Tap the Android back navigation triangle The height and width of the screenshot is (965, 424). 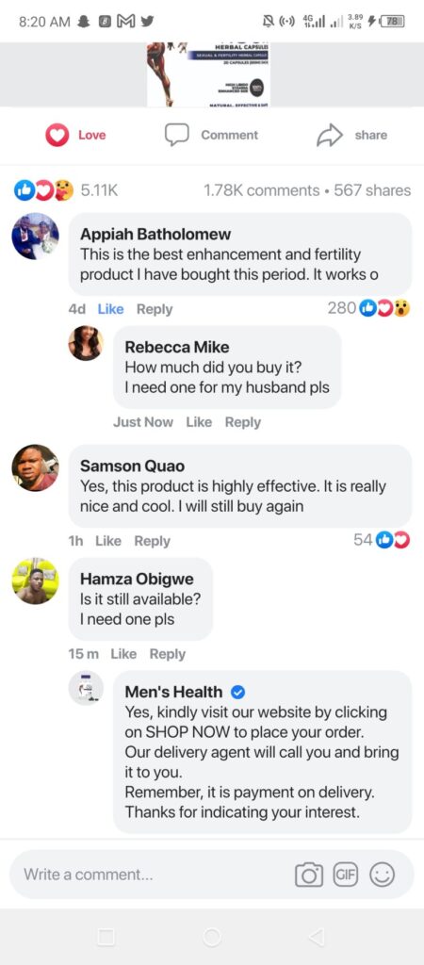317,937
